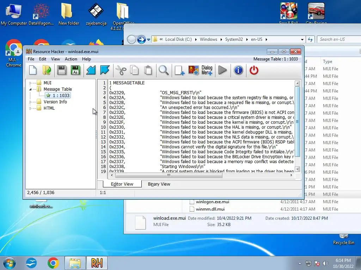Click the Local Disk (C:) breadcrumb
The image size is (361, 270).
click(178, 39)
